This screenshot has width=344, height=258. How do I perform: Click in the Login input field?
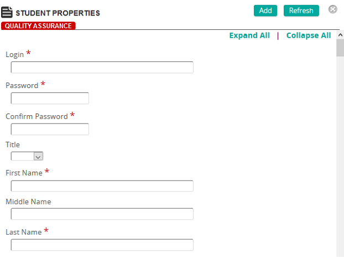tap(102, 67)
